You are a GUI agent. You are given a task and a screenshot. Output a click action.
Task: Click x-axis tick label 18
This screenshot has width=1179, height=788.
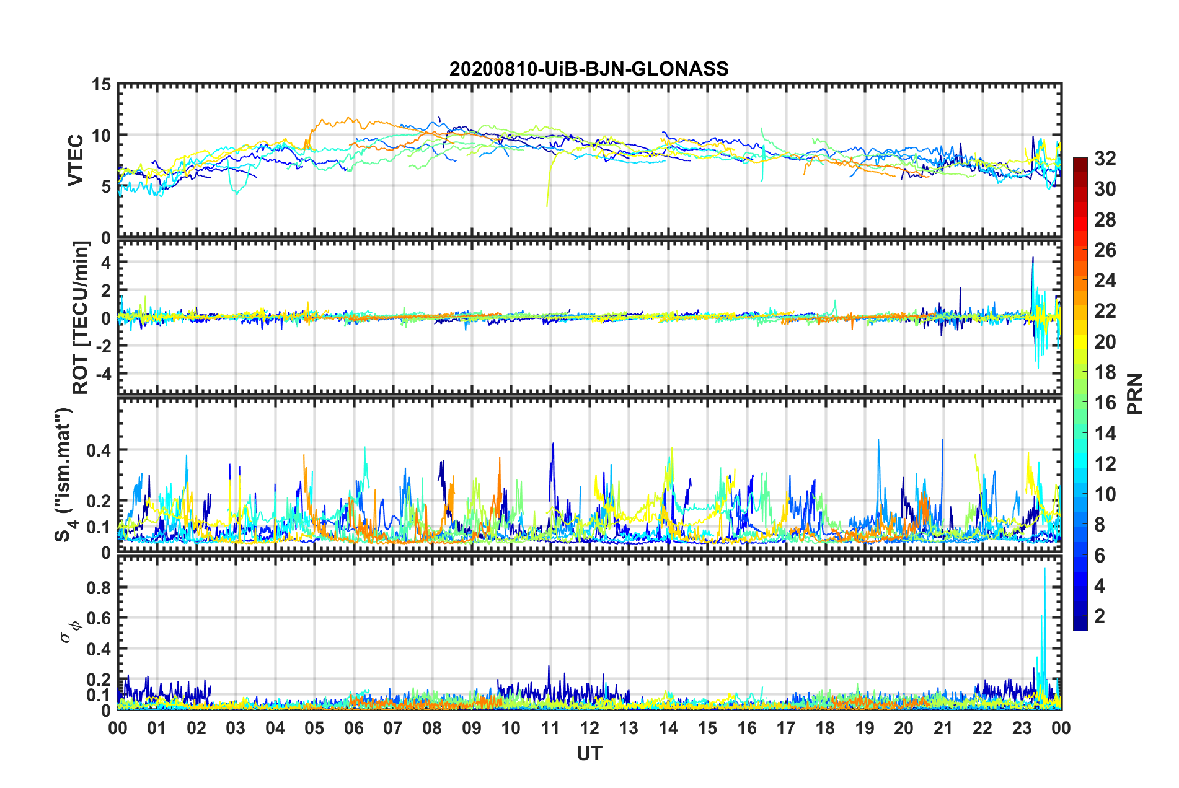[826, 728]
